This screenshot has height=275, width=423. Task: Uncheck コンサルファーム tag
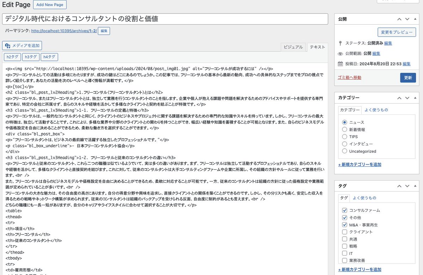click(x=344, y=210)
